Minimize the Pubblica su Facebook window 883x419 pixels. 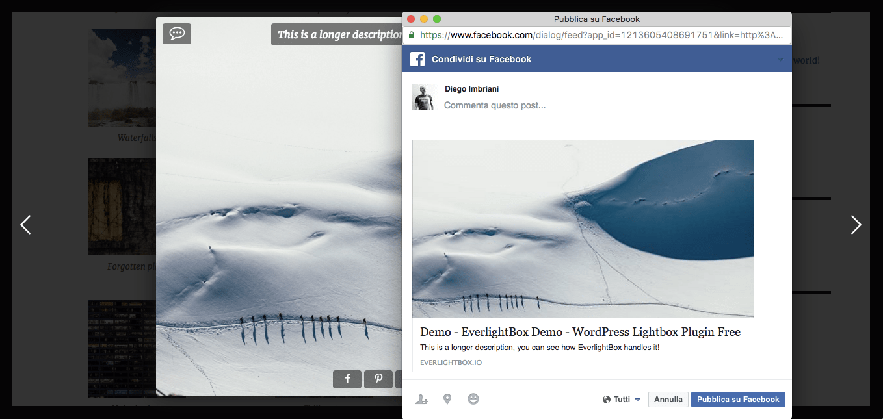(424, 19)
